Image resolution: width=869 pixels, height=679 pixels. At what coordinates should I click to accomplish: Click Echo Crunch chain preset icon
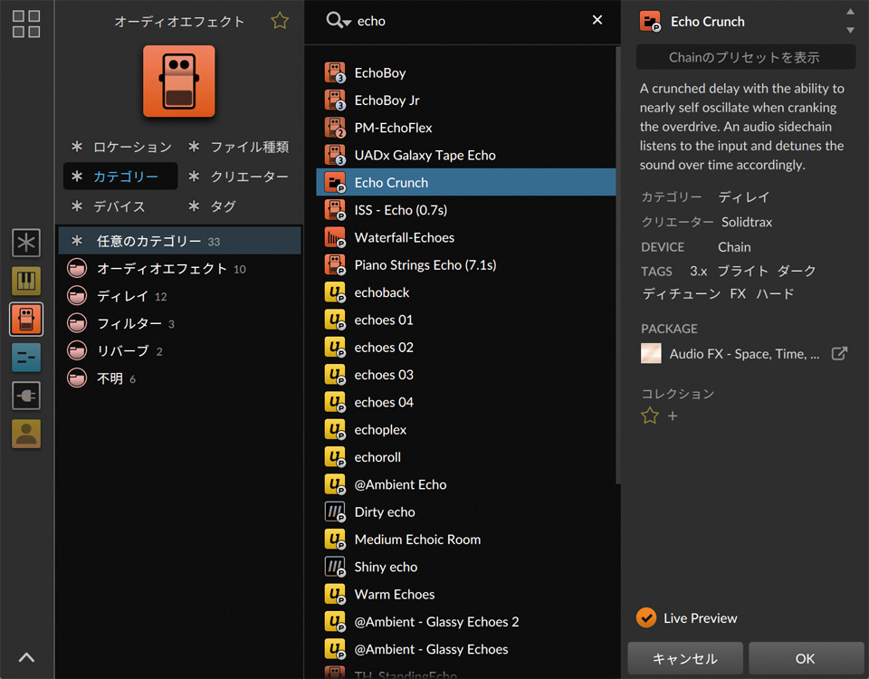(335, 182)
